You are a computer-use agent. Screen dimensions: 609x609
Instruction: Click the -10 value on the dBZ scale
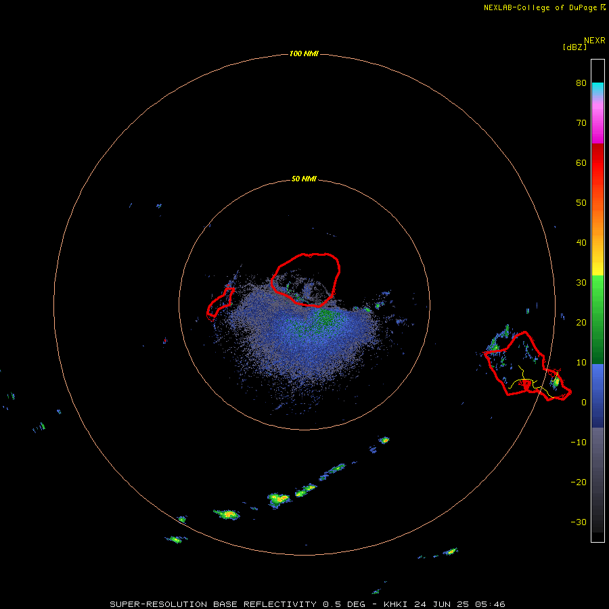[x=579, y=442]
